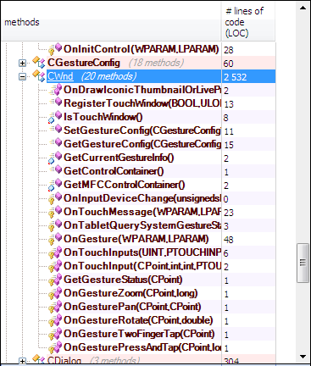The width and height of the screenshot is (311, 366).
Task: Click the vertical scrollbar thumb
Action: (303, 263)
